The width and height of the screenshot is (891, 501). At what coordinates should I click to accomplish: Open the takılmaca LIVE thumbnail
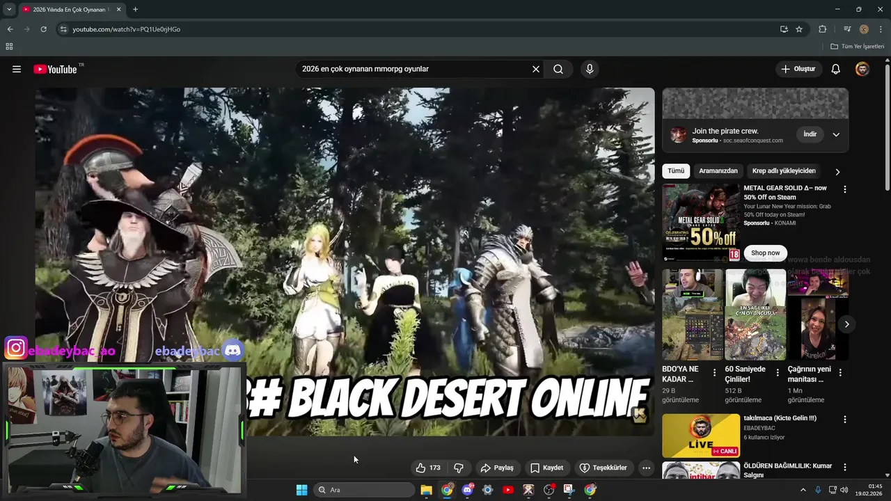701,436
